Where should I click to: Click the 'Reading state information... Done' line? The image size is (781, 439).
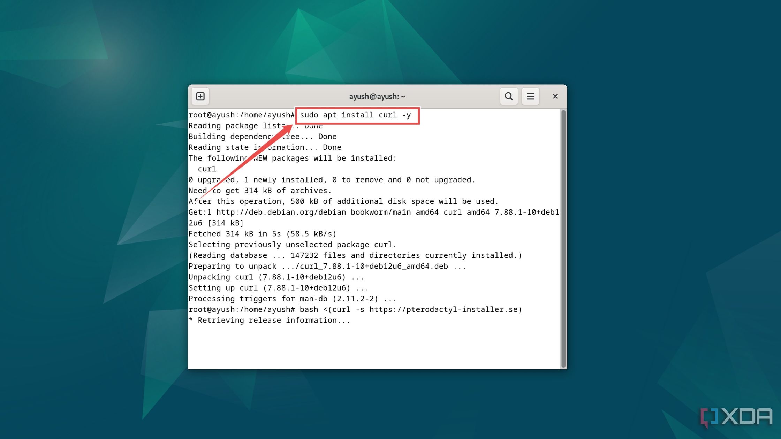point(265,147)
